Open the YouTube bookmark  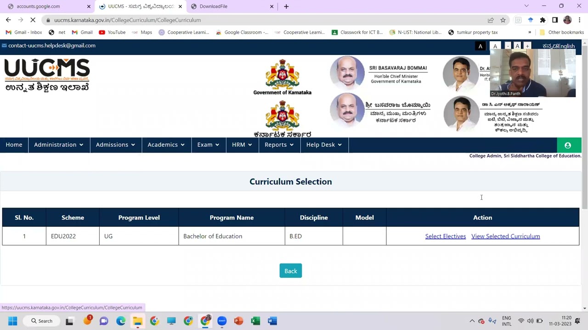click(x=112, y=33)
